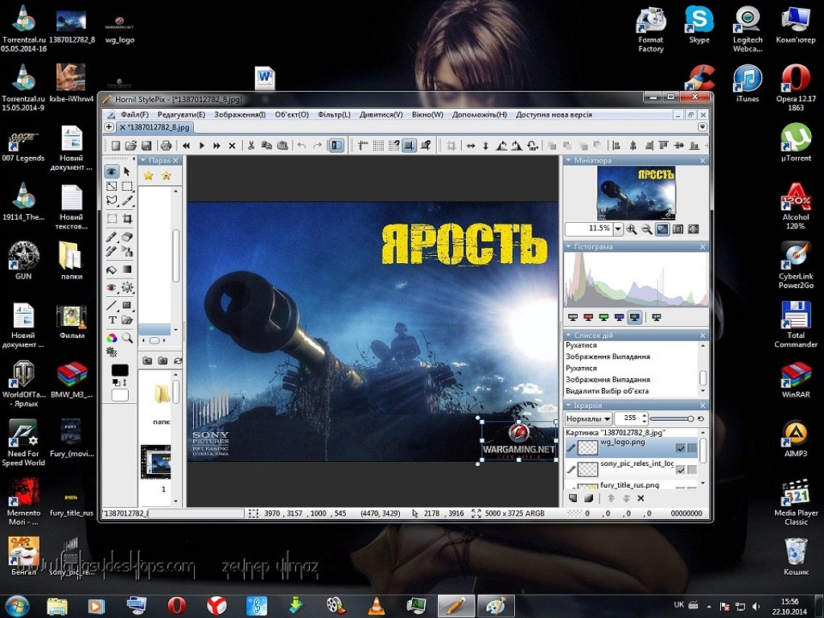
Task: Toggle the green channel histogram button
Action: (604, 317)
